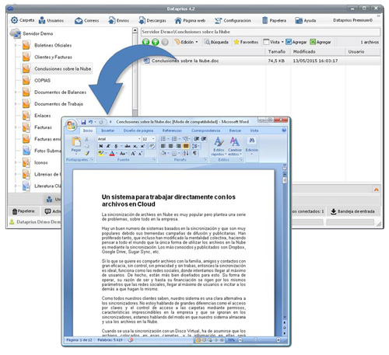Viewport: 389px width, 355px height.
Task: Click the text highlight color button
Action: 101,153
